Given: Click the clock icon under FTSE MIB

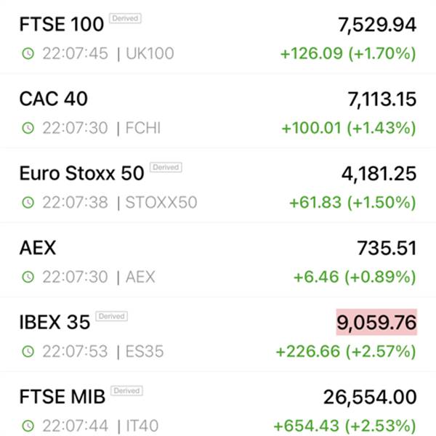Looking at the screenshot, I should [28, 426].
